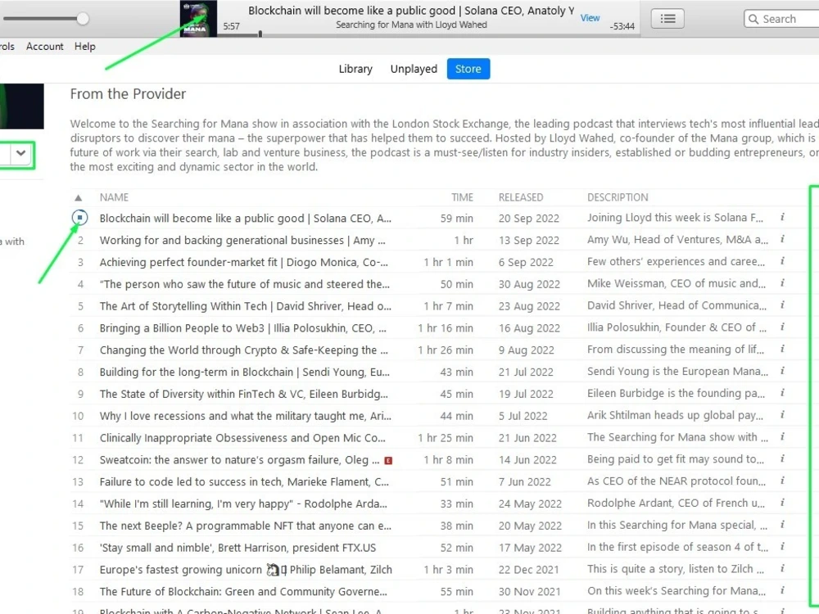Viewport: 819px width, 614px height.
Task: Click the '30 Aug 2022' release date
Action: click(x=529, y=284)
